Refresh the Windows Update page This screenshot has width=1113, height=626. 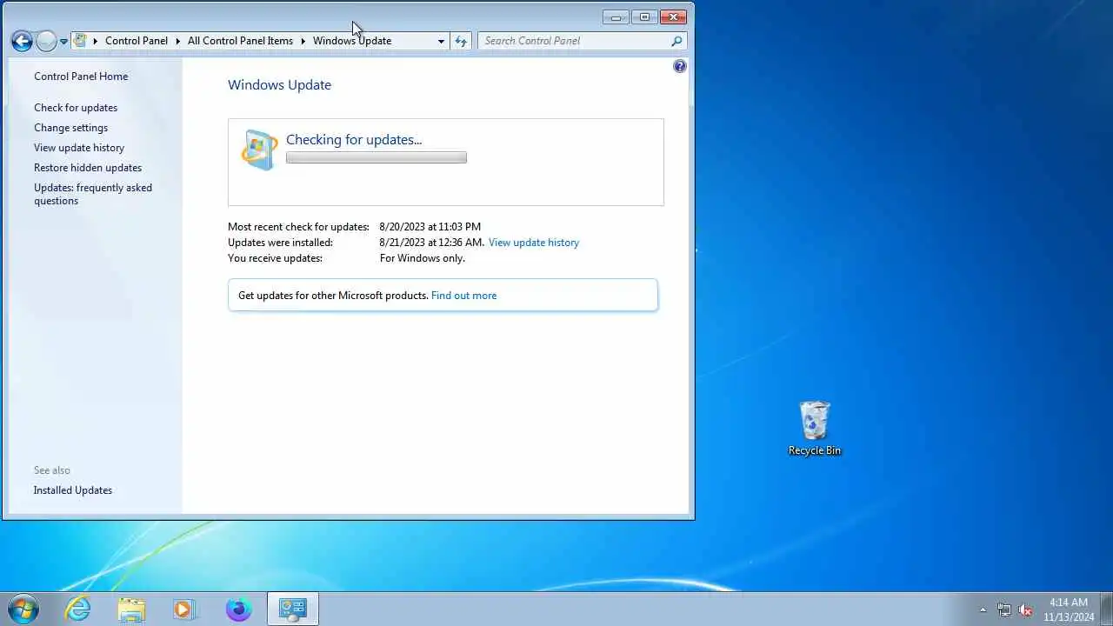tap(461, 41)
